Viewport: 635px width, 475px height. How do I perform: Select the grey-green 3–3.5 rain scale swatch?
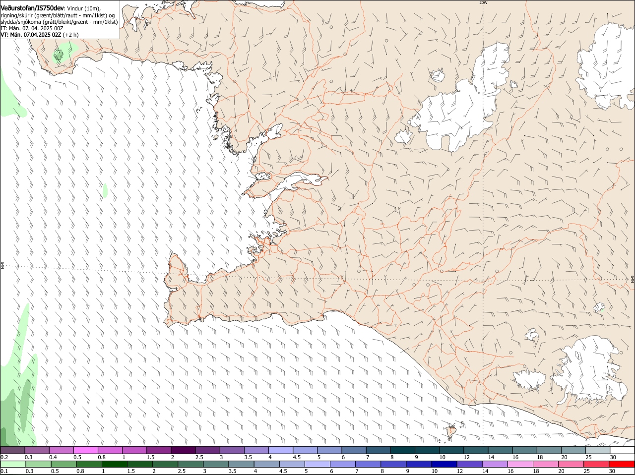click(217, 464)
